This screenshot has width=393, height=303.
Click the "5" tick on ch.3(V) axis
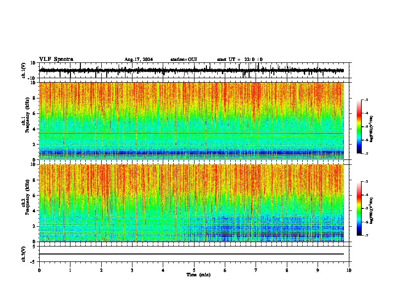click(35, 247)
